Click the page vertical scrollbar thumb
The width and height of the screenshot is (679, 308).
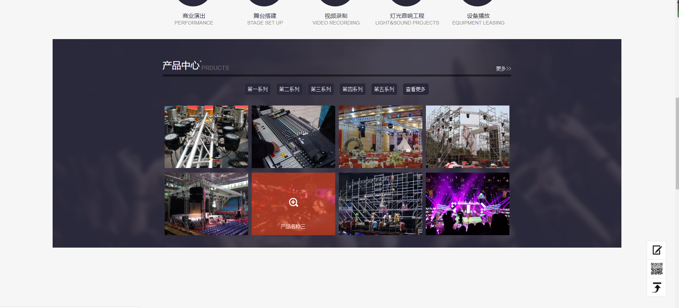[677, 143]
